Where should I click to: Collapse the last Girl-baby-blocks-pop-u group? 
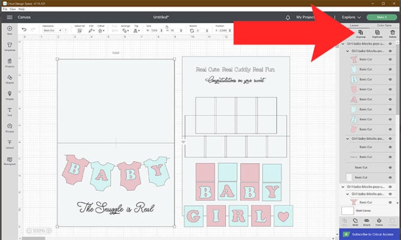coord(343,187)
